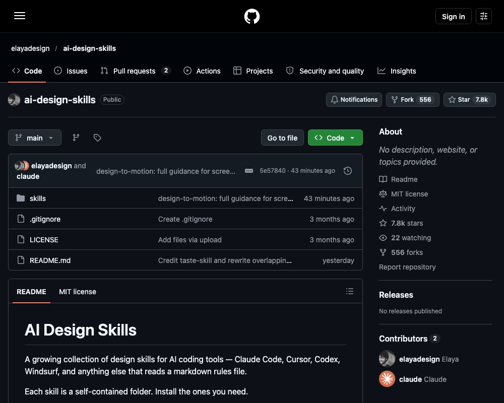Select the MIT license tab
This screenshot has height=403, width=504.
pyautogui.click(x=78, y=292)
